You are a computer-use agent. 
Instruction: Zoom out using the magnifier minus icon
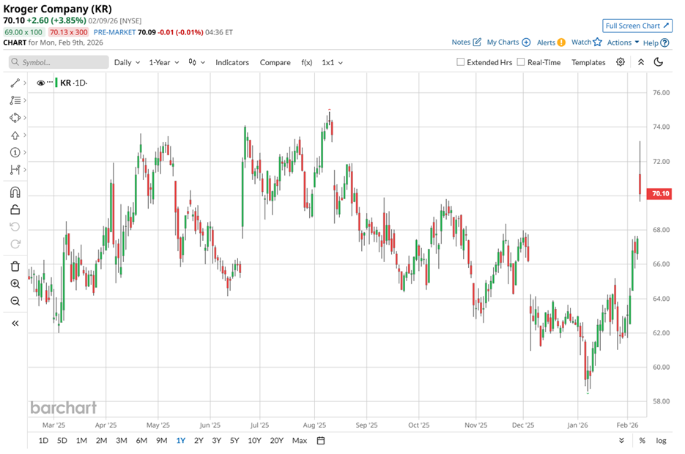15,302
